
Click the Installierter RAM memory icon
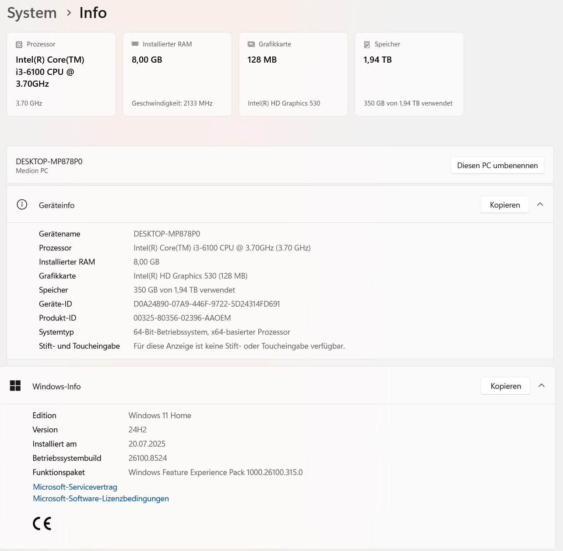(x=135, y=44)
